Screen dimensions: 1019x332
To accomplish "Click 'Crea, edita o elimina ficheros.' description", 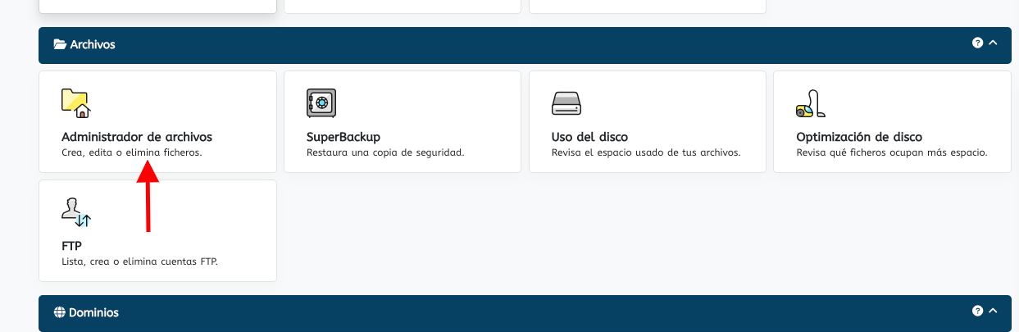I will [131, 152].
